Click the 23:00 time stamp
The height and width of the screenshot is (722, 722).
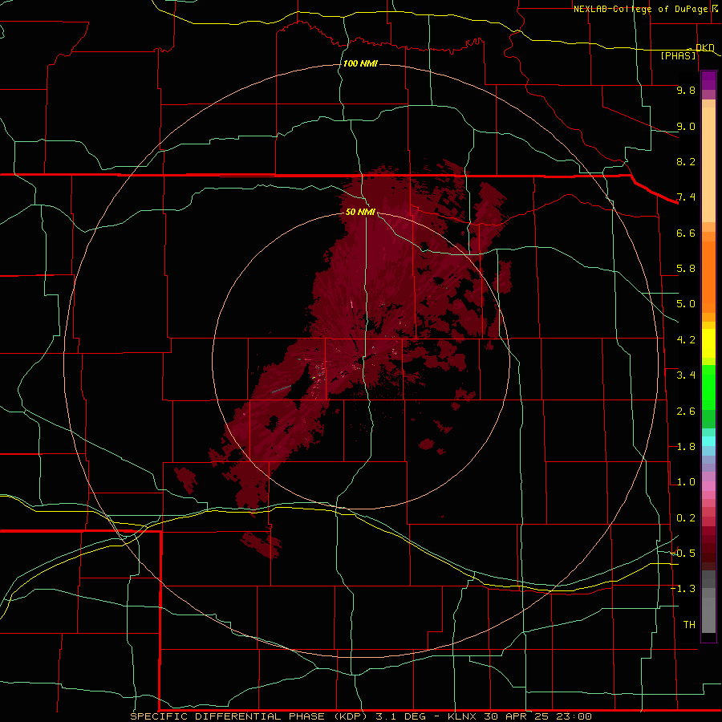(x=575, y=716)
